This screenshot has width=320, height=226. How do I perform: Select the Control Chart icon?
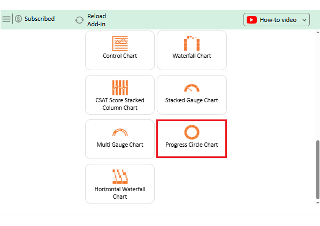click(x=120, y=43)
